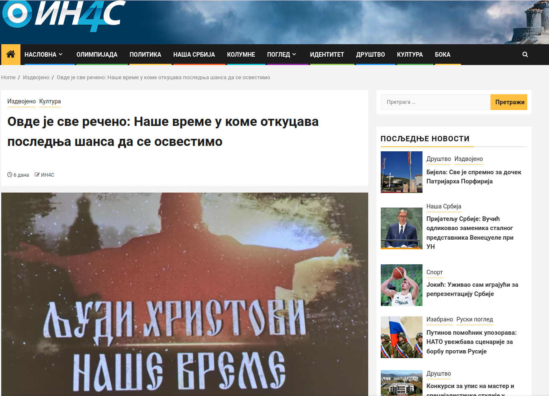The height and width of the screenshot is (396, 549).
Task: Open article about Патријарха Порфирија in Бијела
Action: point(474,177)
